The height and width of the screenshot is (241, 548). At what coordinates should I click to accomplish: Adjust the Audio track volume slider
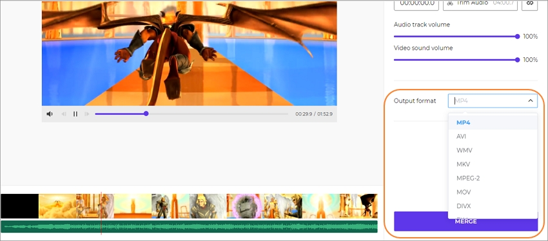456,36
